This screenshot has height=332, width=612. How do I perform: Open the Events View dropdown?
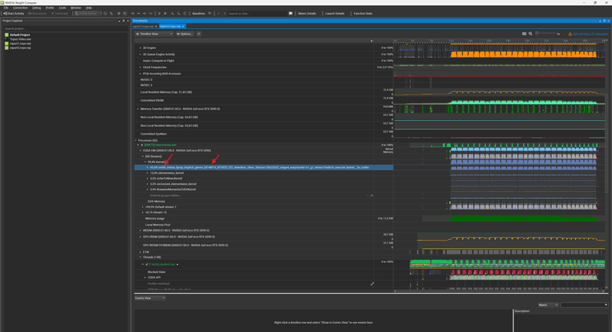[x=150, y=298]
